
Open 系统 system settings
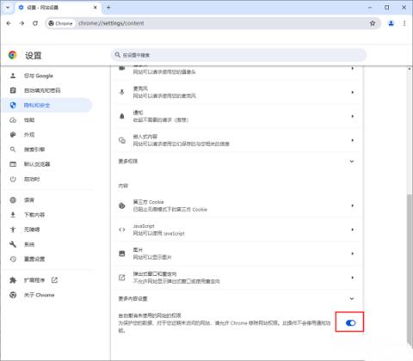29,244
